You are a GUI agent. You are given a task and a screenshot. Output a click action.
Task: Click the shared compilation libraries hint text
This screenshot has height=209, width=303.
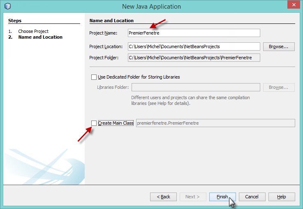pos(190,100)
